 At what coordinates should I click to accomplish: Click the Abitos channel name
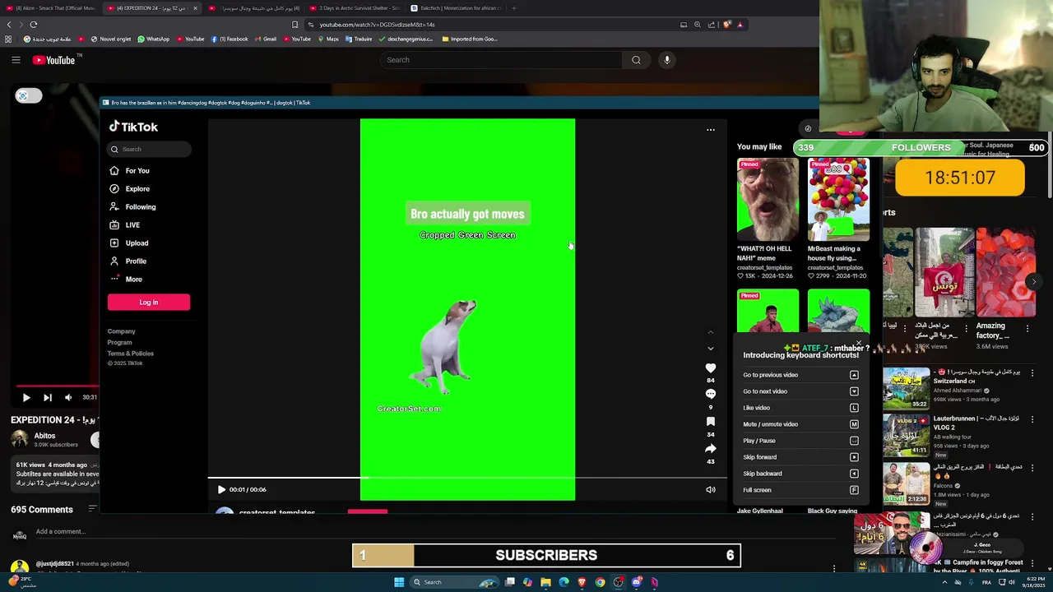pyautogui.click(x=44, y=436)
